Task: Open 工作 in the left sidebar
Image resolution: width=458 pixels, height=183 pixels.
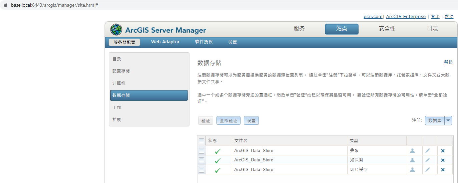Action: (x=149, y=107)
